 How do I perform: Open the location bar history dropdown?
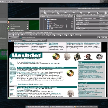coord(100,38)
